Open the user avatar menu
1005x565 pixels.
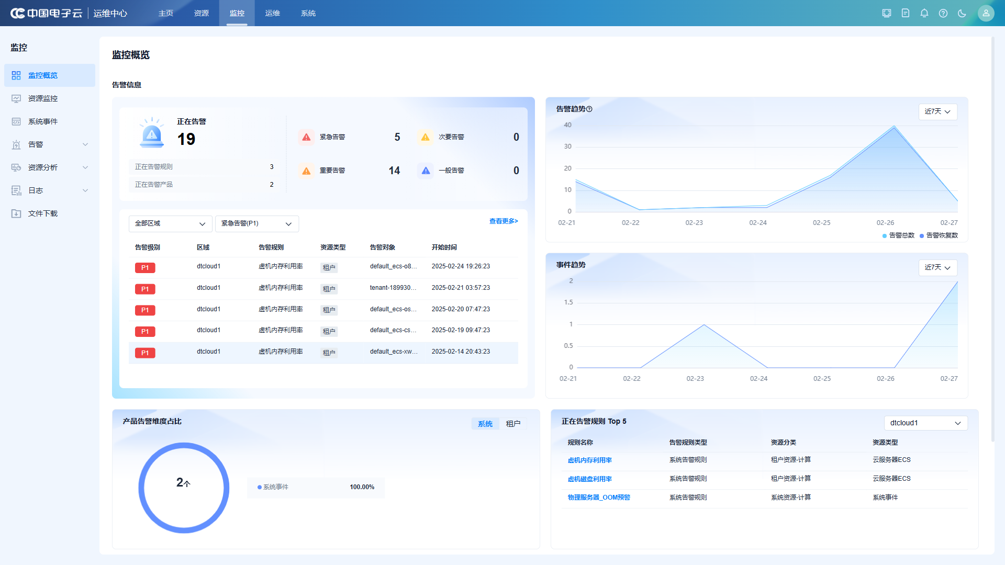tap(986, 13)
